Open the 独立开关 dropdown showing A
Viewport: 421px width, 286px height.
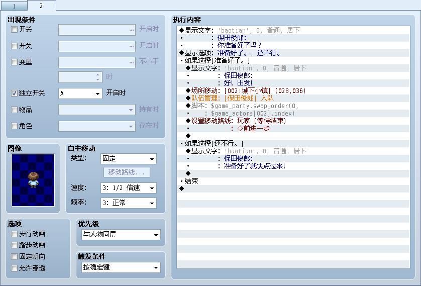(x=80, y=93)
